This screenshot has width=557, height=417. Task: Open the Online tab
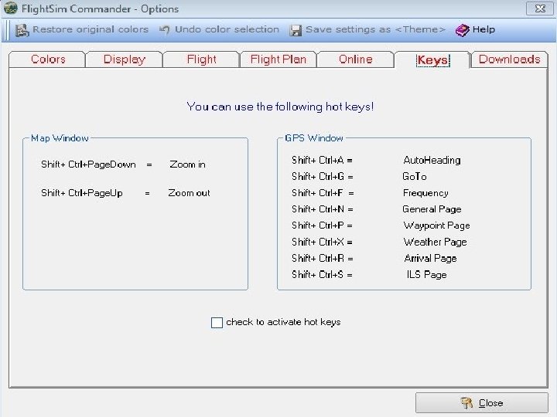[x=355, y=59]
